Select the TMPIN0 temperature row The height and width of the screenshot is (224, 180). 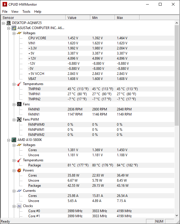click(101, 89)
